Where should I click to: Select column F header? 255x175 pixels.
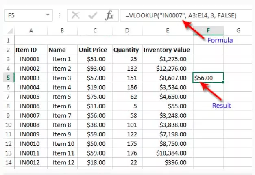[208, 30]
